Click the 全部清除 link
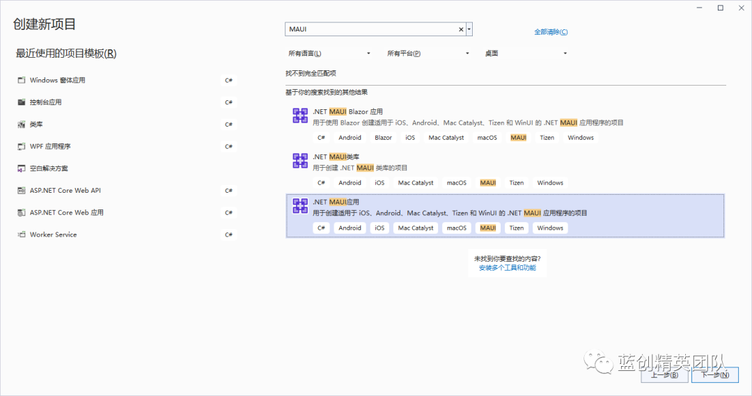Viewport: 752px width, 396px height. pyautogui.click(x=551, y=32)
